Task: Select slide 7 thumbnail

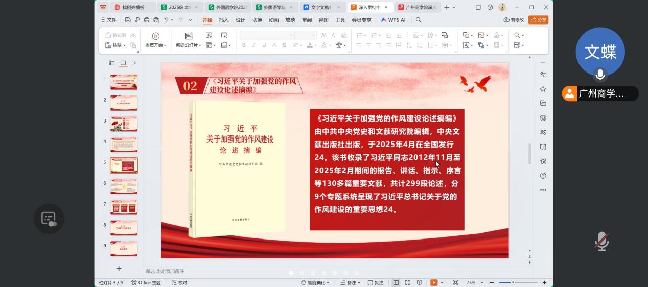Action: 124,207
